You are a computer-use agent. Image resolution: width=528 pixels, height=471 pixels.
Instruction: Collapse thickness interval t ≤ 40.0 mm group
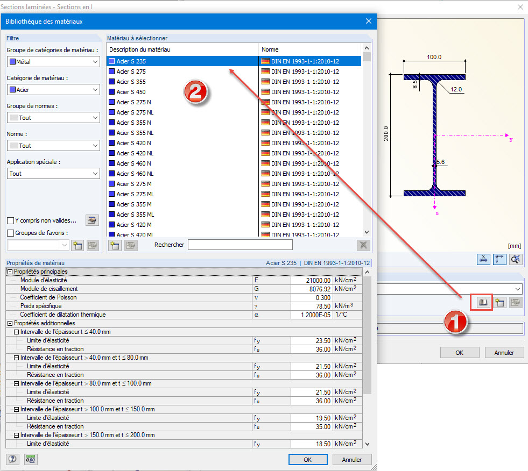pyautogui.click(x=16, y=332)
